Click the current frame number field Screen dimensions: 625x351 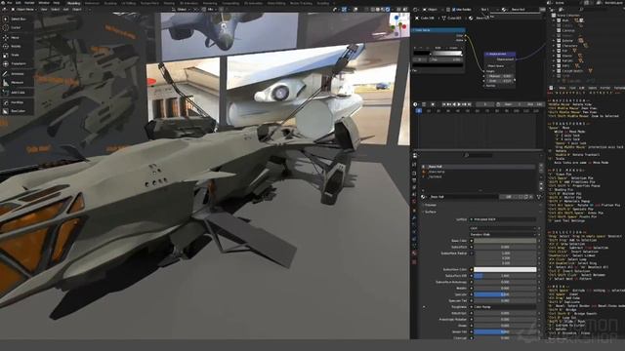click(x=484, y=104)
